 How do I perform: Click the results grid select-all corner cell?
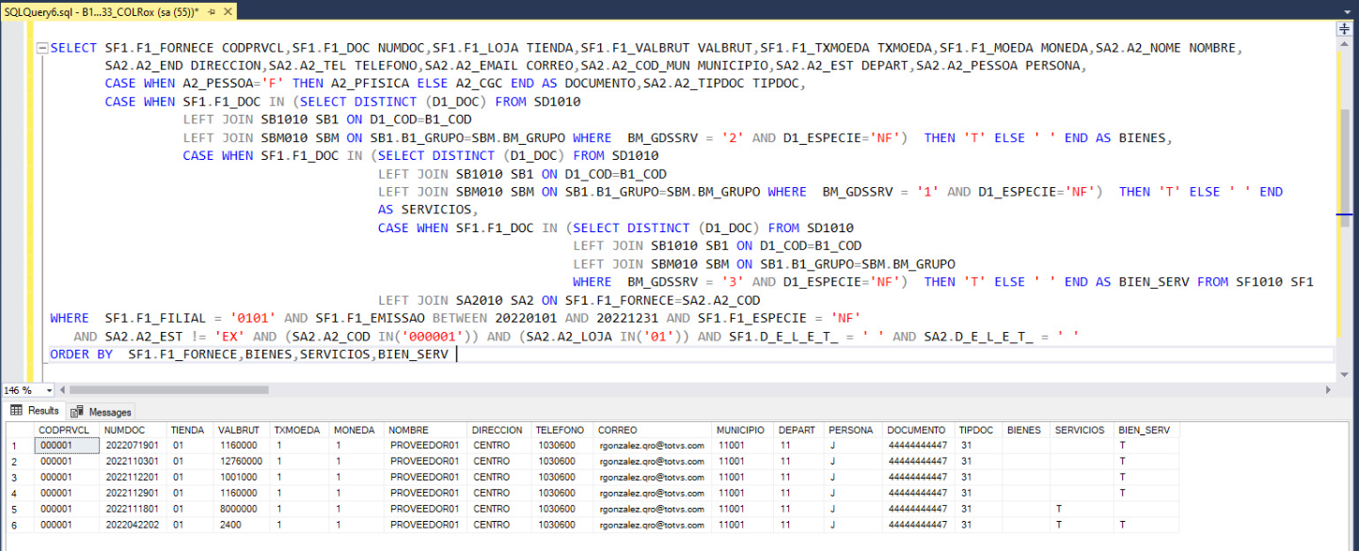[18, 430]
